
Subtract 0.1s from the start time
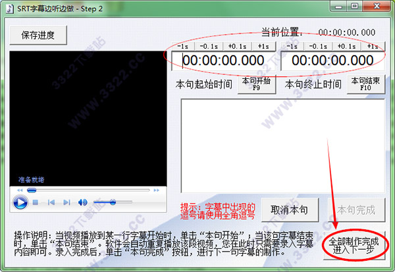[209, 46]
